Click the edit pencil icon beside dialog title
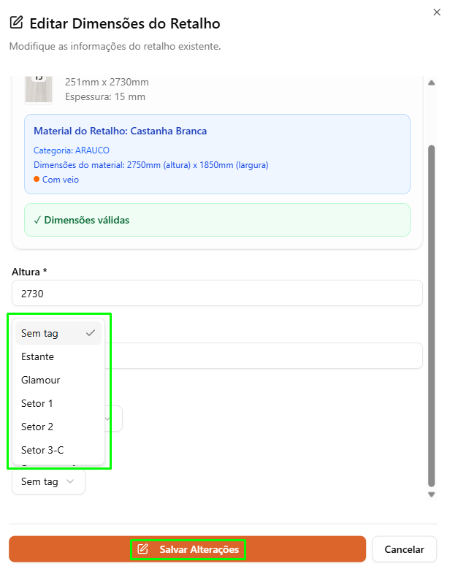450x569 pixels. click(16, 23)
